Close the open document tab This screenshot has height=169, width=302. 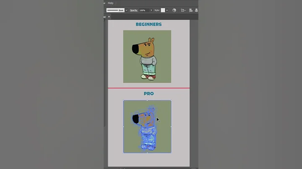109,17
